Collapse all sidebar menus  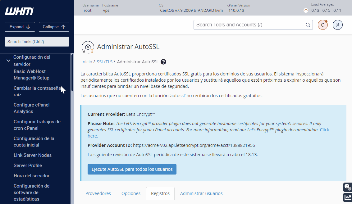[x=54, y=27]
